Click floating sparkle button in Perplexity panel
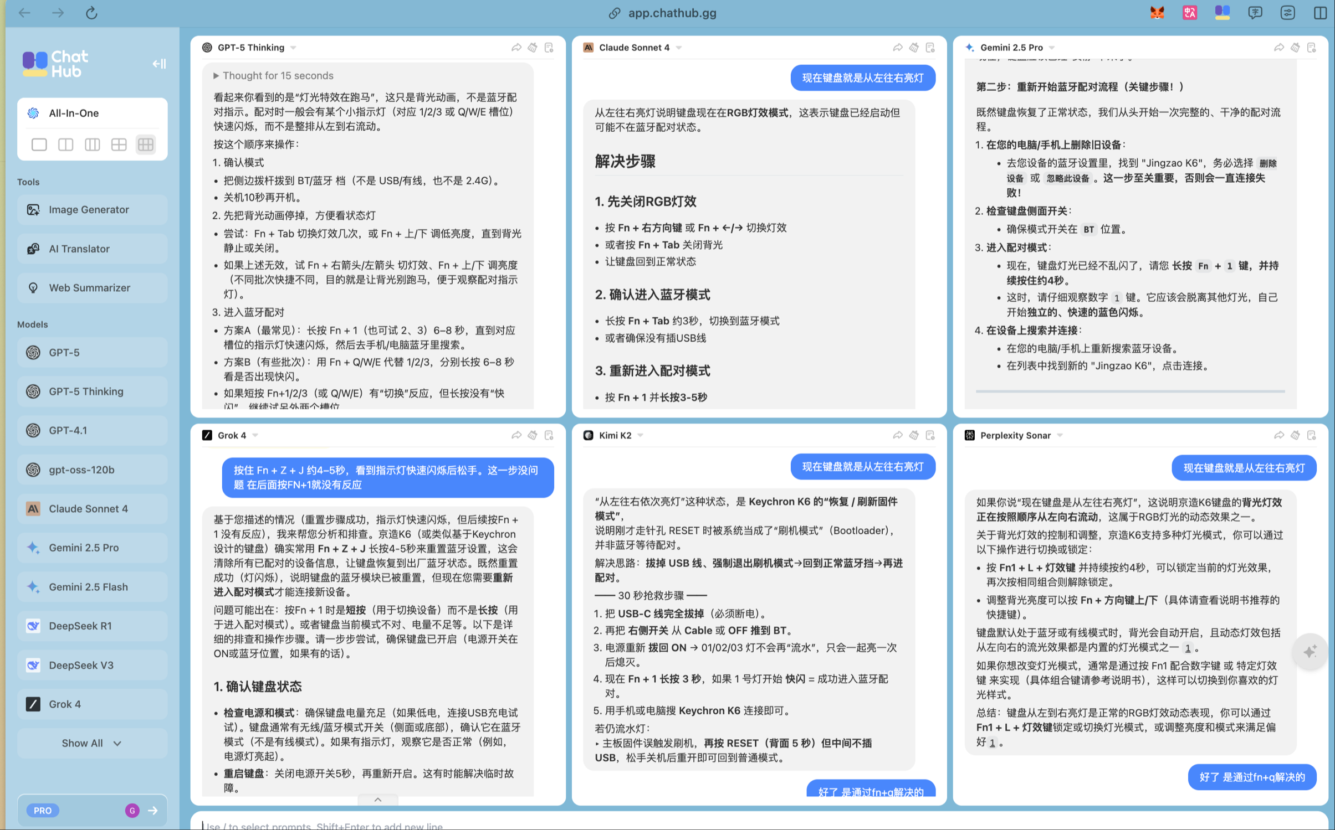 [1310, 652]
